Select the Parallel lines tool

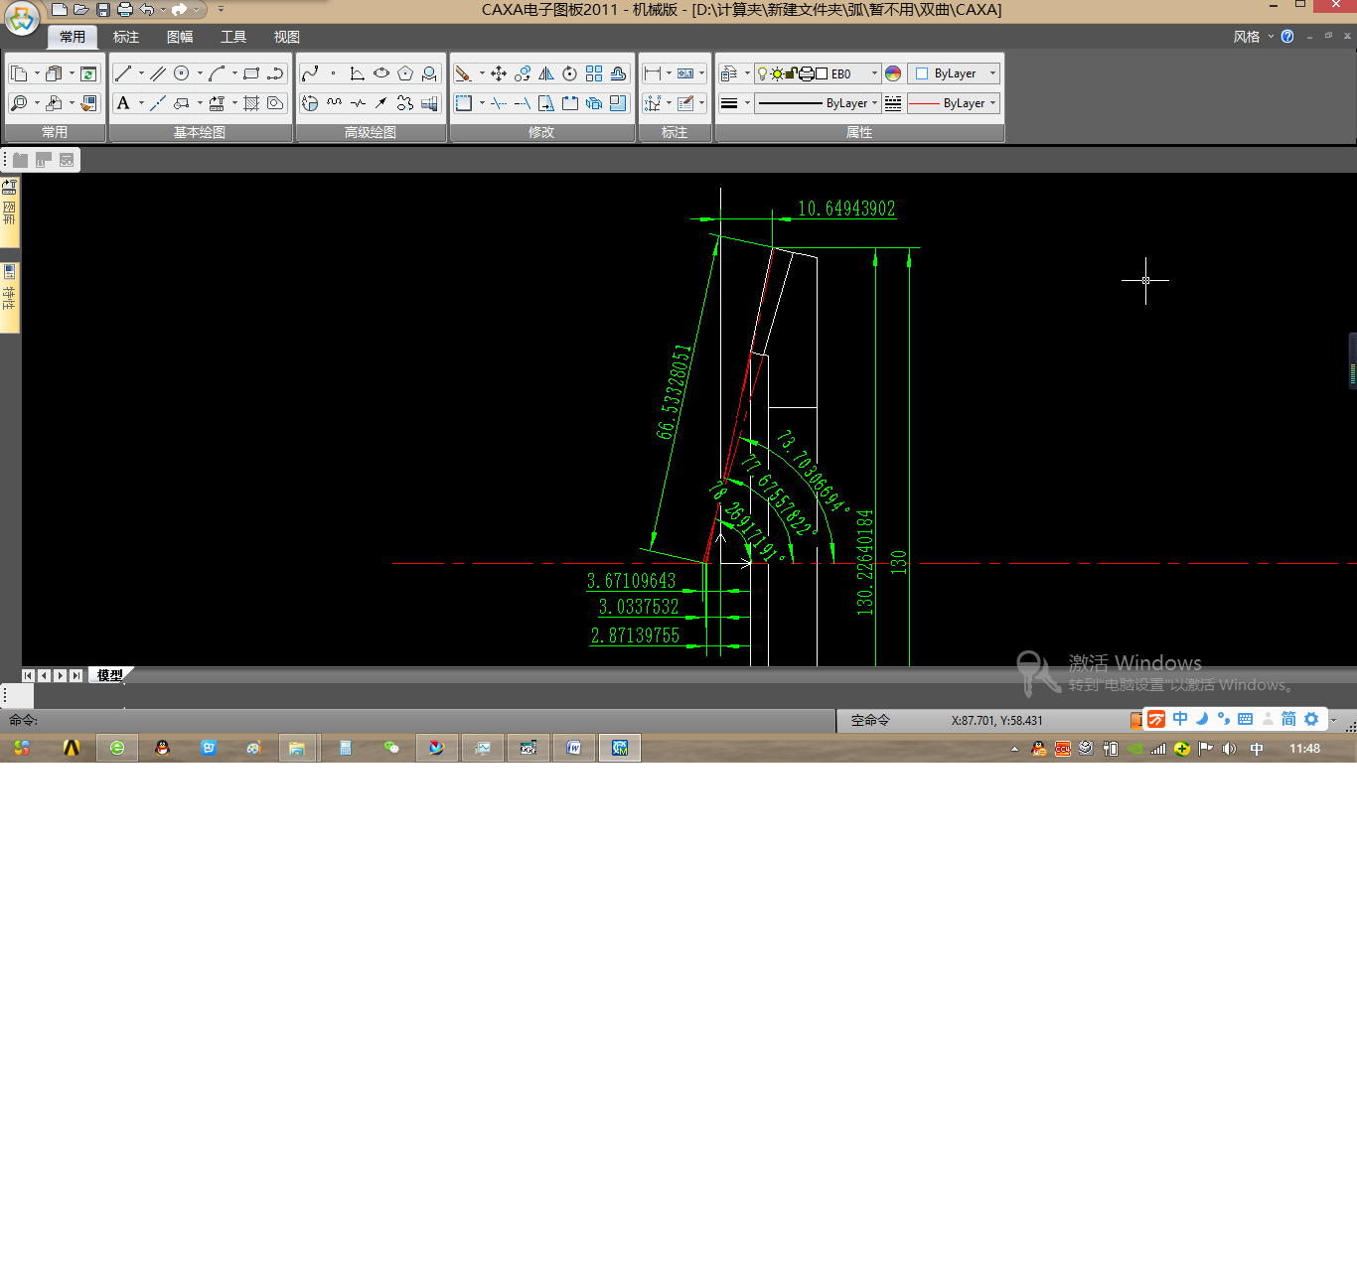click(158, 73)
